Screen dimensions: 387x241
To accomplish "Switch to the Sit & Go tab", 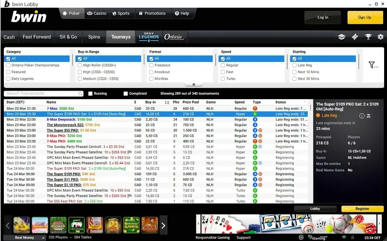I will tap(68, 37).
